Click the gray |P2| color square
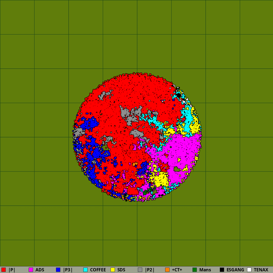The width and height of the screenshot is (273, 273). (140, 270)
